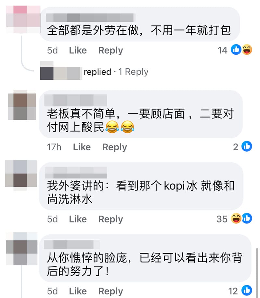
Task: Click the blue thumbs-up icon beside count 2
Action: click(x=247, y=146)
